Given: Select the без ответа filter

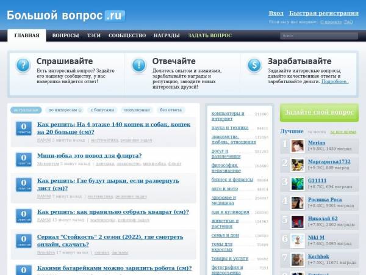Looking at the screenshot, I should point(171,110).
